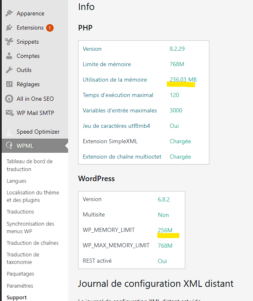
Task: Click the REST activé value Oui
Action: point(162,261)
